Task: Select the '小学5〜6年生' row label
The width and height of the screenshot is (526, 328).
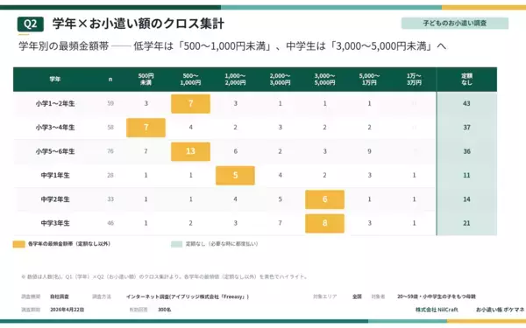Action: pyautogui.click(x=55, y=151)
